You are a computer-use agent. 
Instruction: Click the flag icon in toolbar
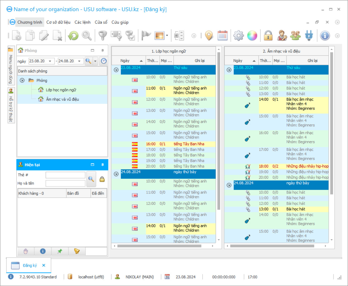coord(146,36)
